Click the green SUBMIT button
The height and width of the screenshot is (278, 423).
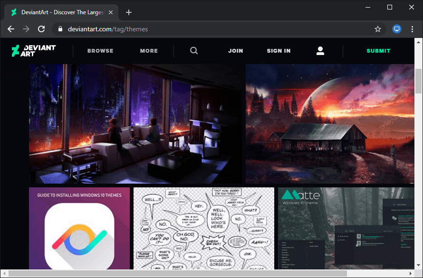pyautogui.click(x=378, y=51)
